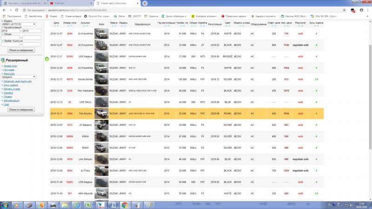This screenshot has width=372, height=209.
Task: Open lot number 5079 link
Action: 69,159
